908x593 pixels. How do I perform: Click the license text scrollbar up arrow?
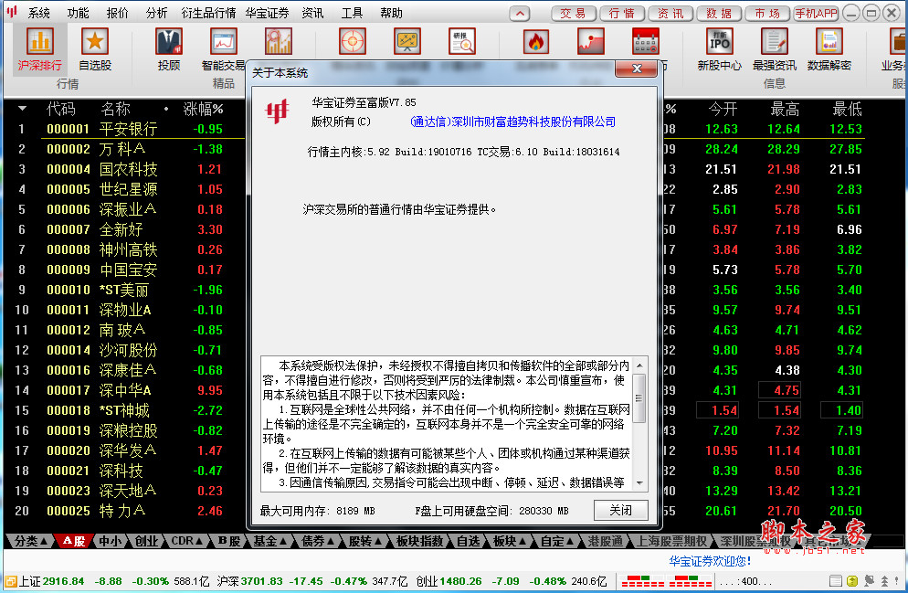(x=639, y=365)
